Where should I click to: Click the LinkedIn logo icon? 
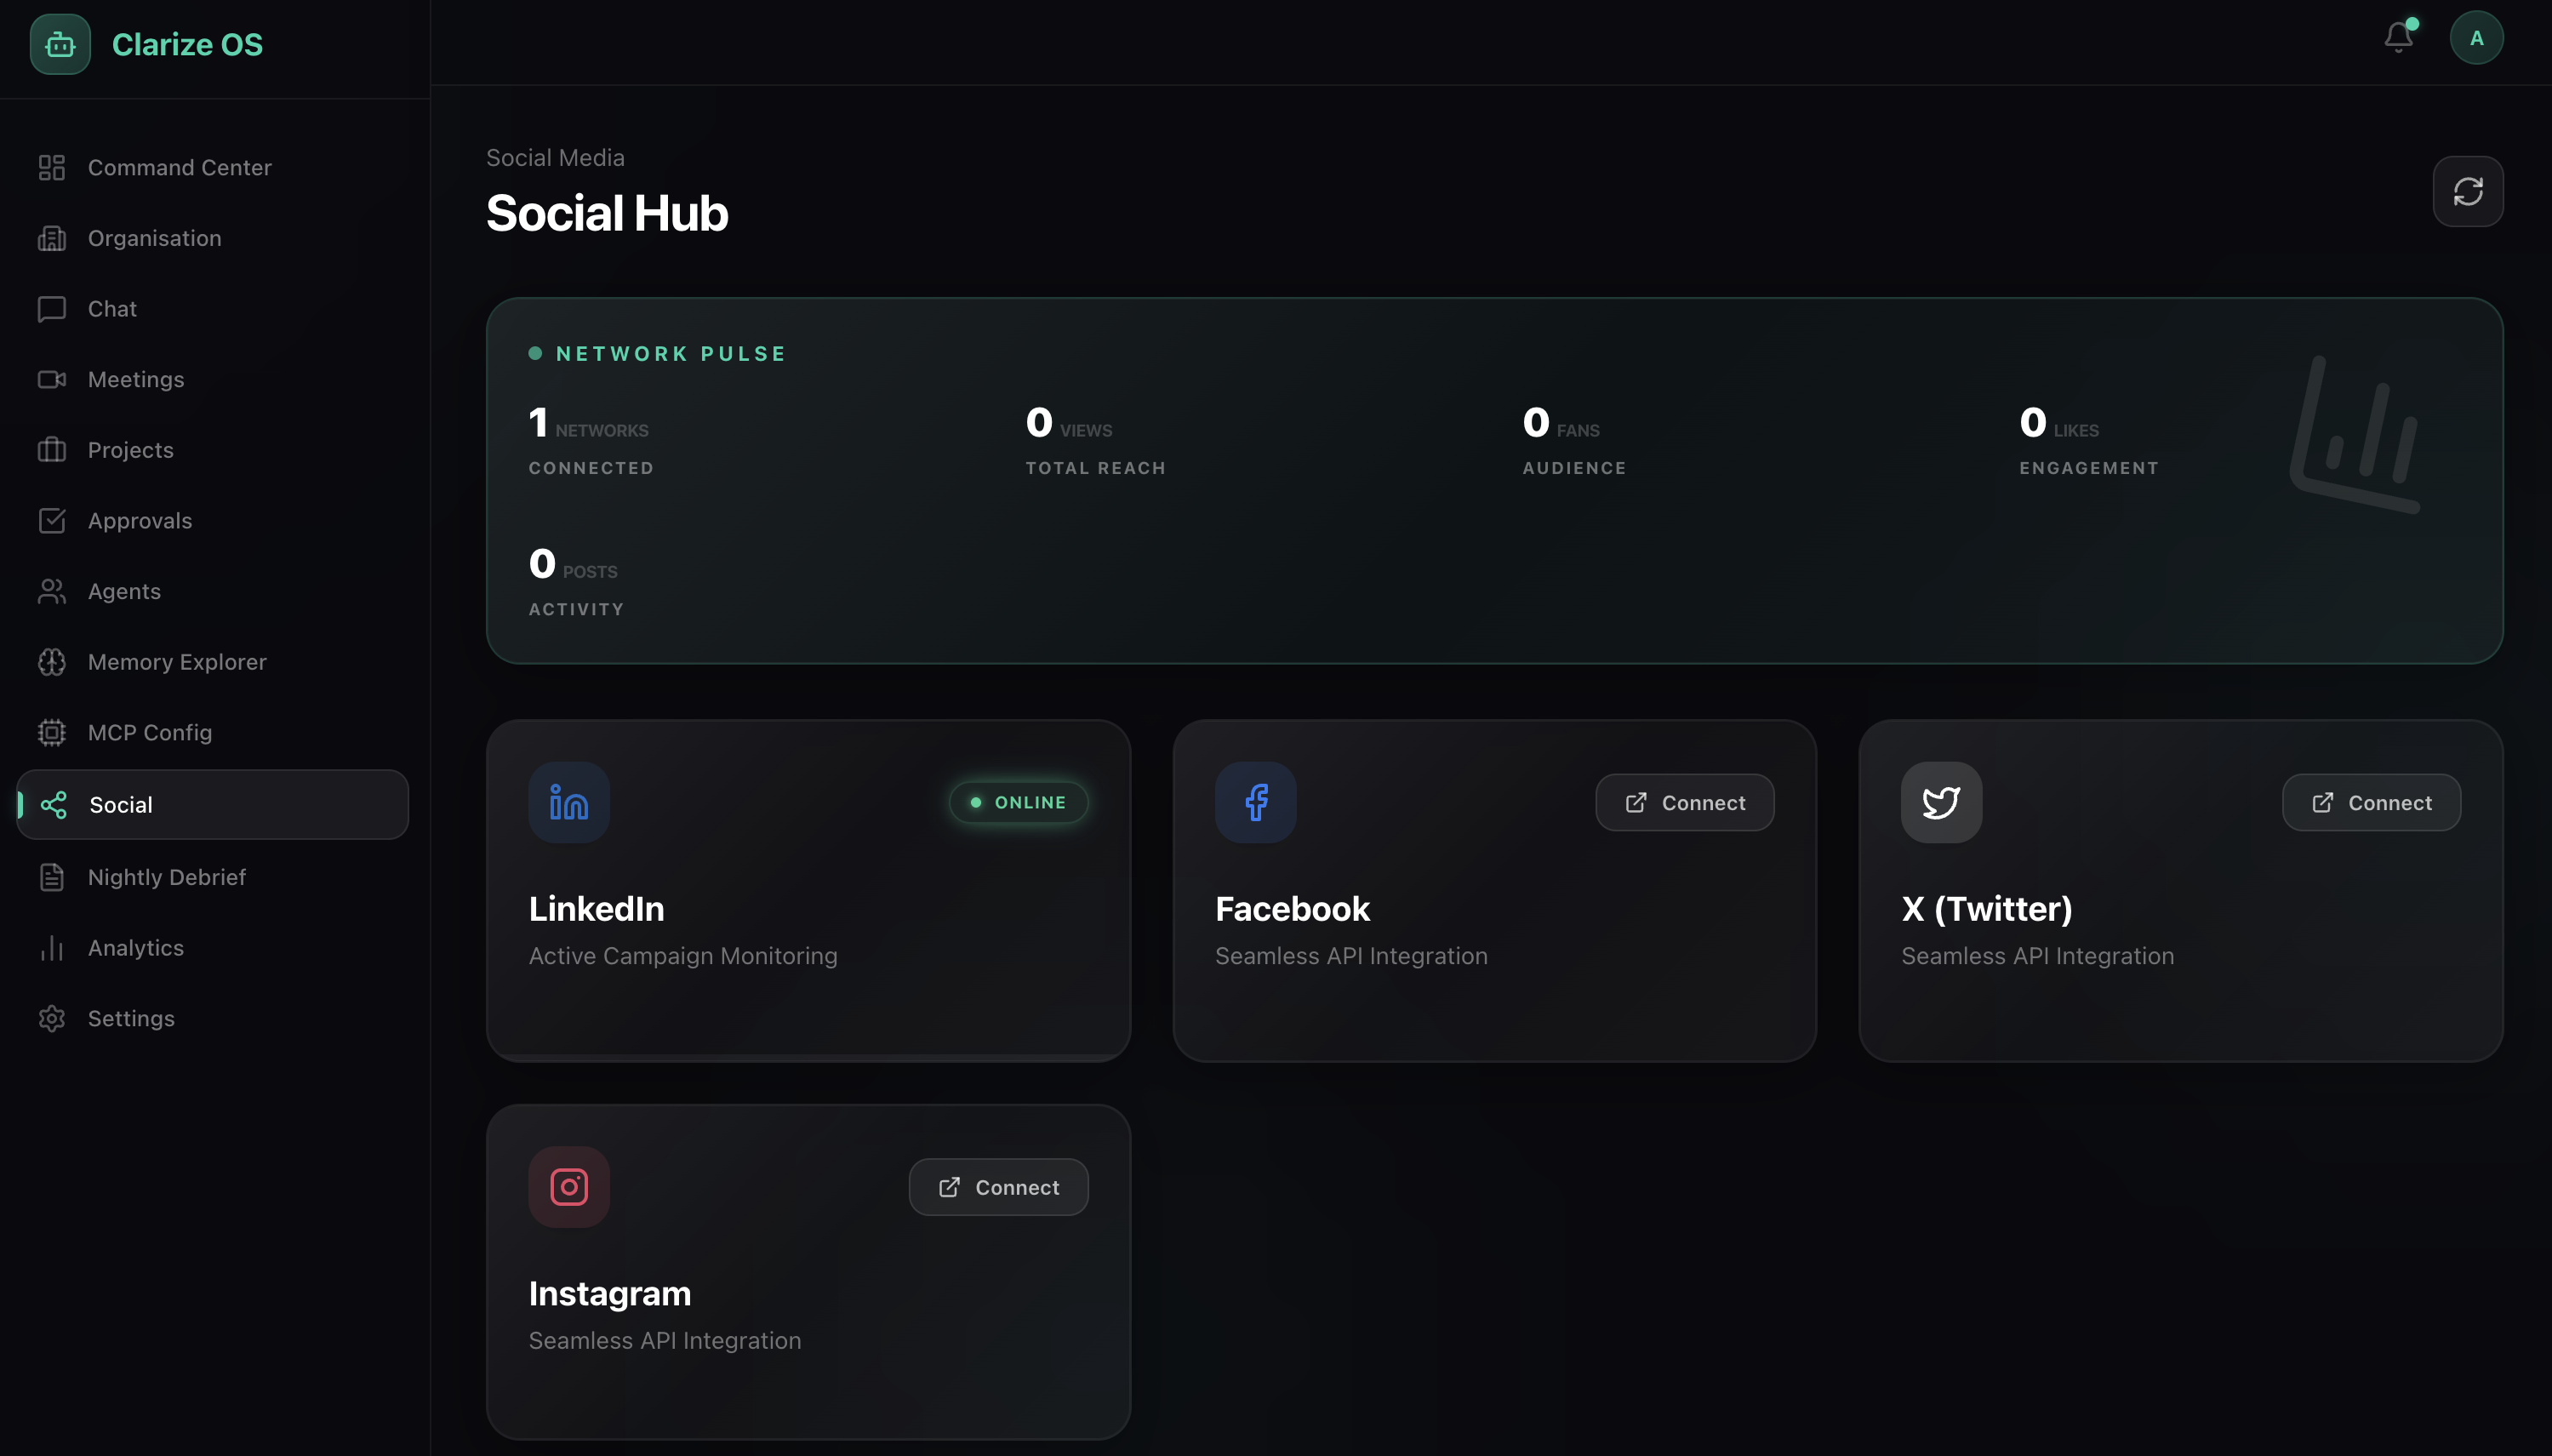coord(569,802)
